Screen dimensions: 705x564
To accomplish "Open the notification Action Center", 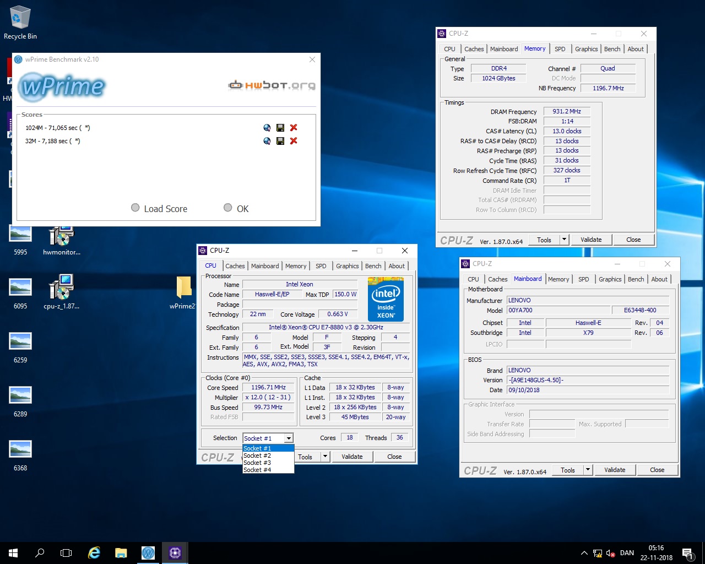I will click(x=687, y=553).
